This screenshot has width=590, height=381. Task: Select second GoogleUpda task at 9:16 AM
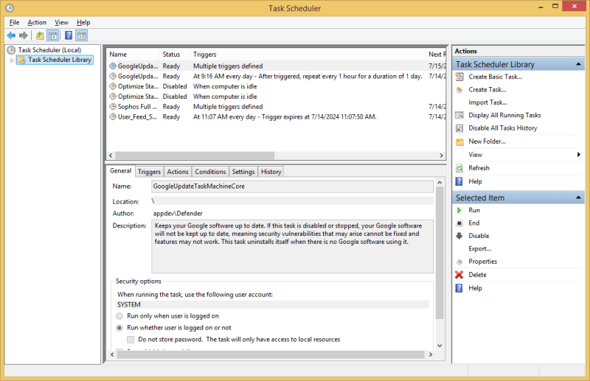[x=277, y=77]
